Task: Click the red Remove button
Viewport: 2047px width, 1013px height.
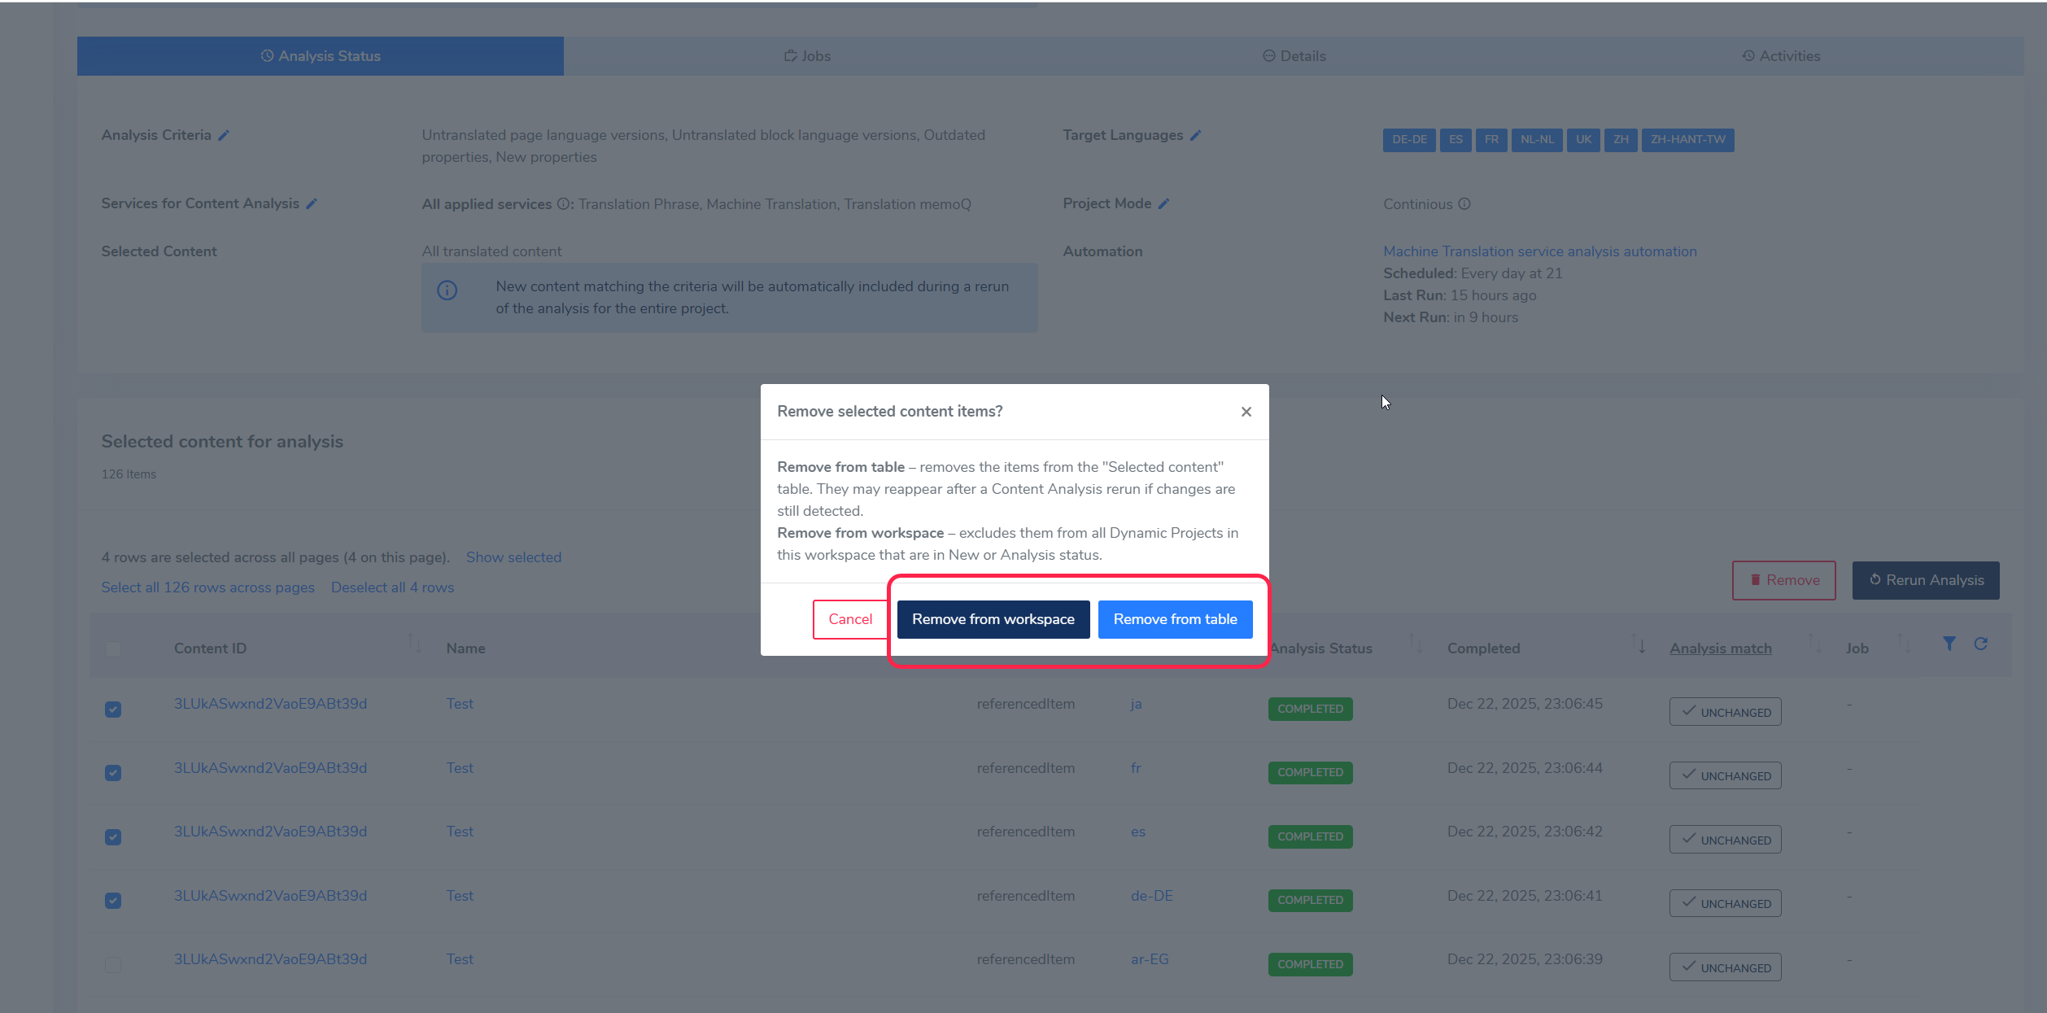Action: (x=1783, y=580)
